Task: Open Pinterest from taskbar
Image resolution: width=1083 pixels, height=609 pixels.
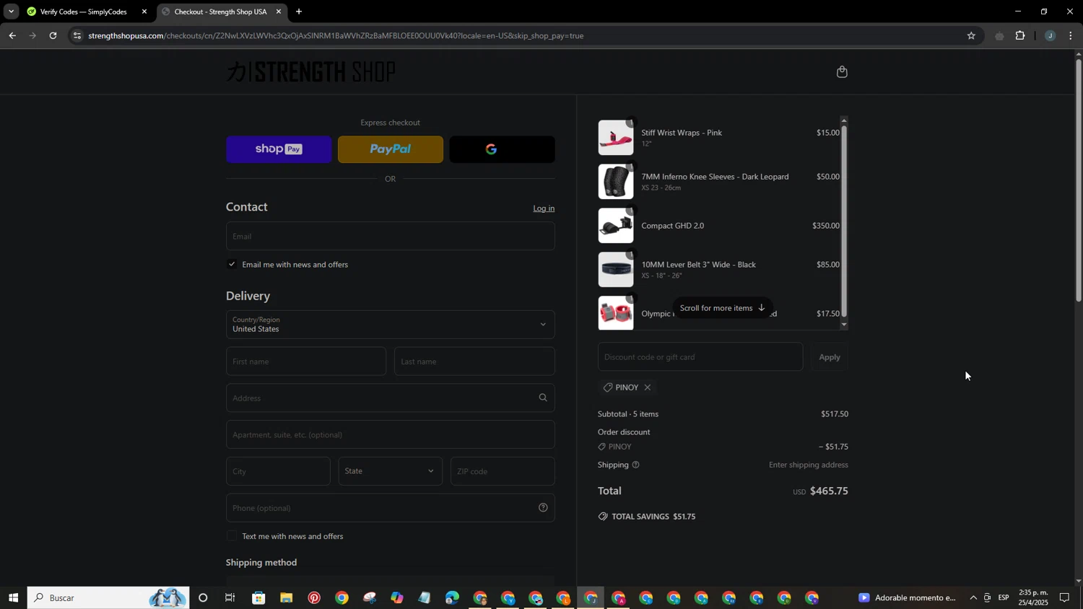Action: pos(314,597)
